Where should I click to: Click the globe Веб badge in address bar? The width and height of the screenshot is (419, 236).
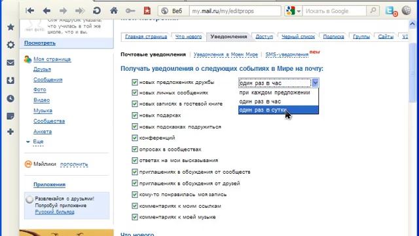pyautogui.click(x=173, y=11)
